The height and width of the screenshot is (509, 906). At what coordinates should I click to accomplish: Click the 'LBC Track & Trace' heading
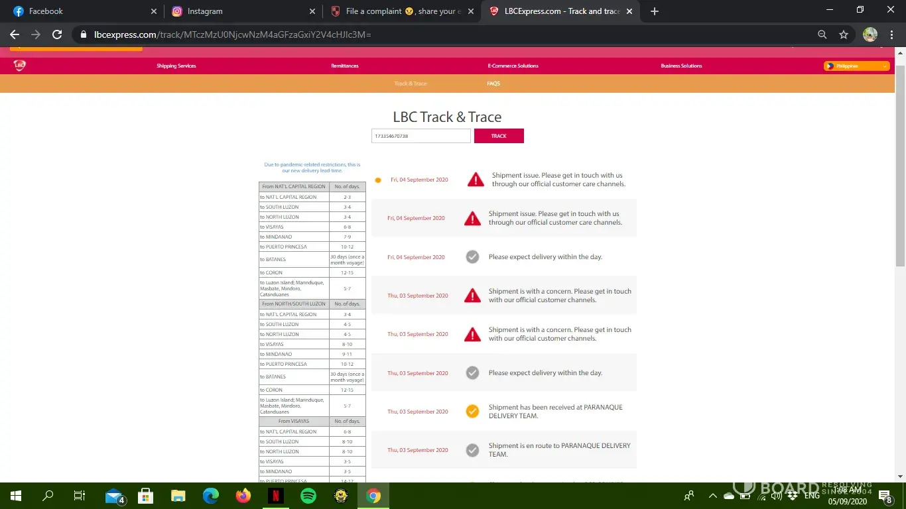[447, 117]
